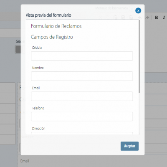This screenshot has height=167, width=167.
Task: Click the Vista previa del formulario title
Action: 48,15
